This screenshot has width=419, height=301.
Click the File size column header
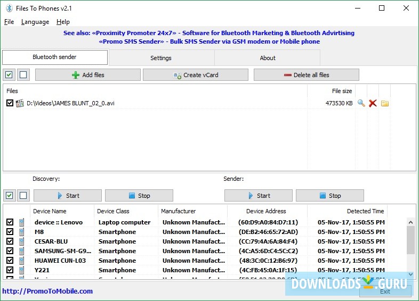332,91
